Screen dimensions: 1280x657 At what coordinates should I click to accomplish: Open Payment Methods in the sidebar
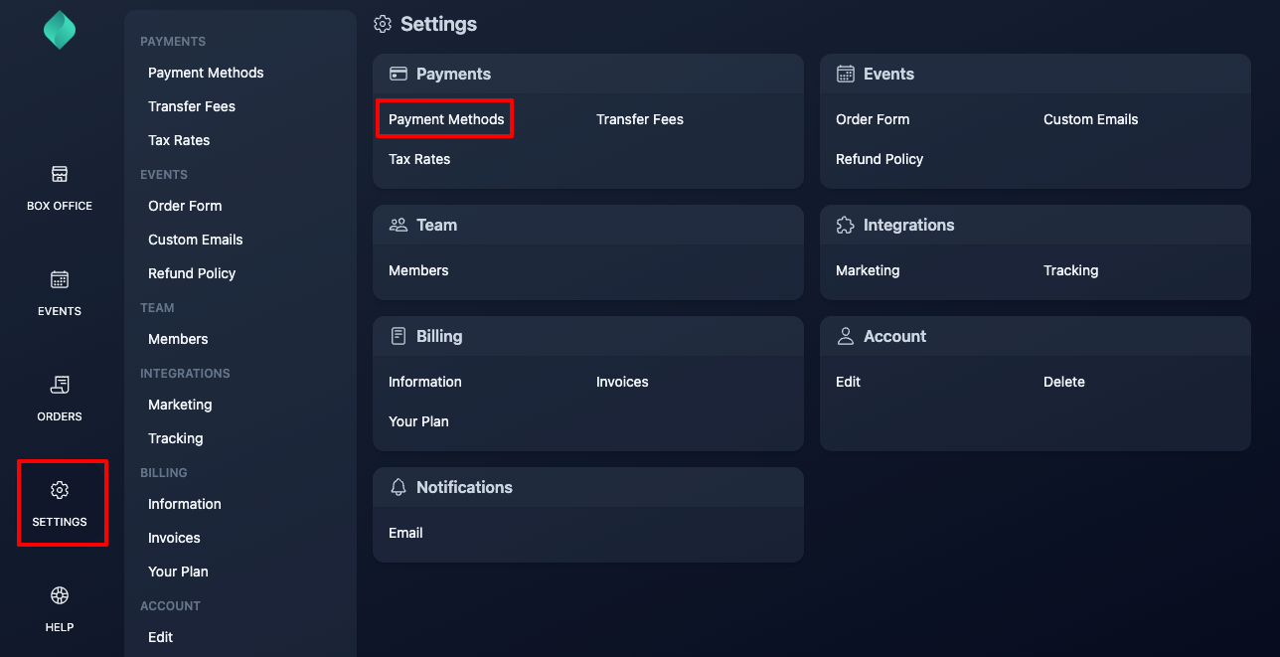(x=206, y=73)
